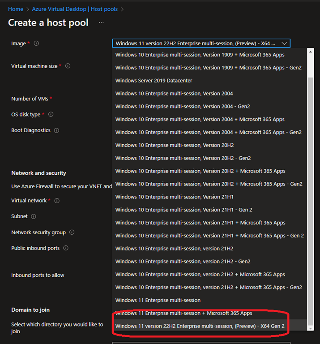This screenshot has height=344, width=320.
Task: Collapse the Image dropdown using its chevron
Action: pyautogui.click(x=284, y=43)
